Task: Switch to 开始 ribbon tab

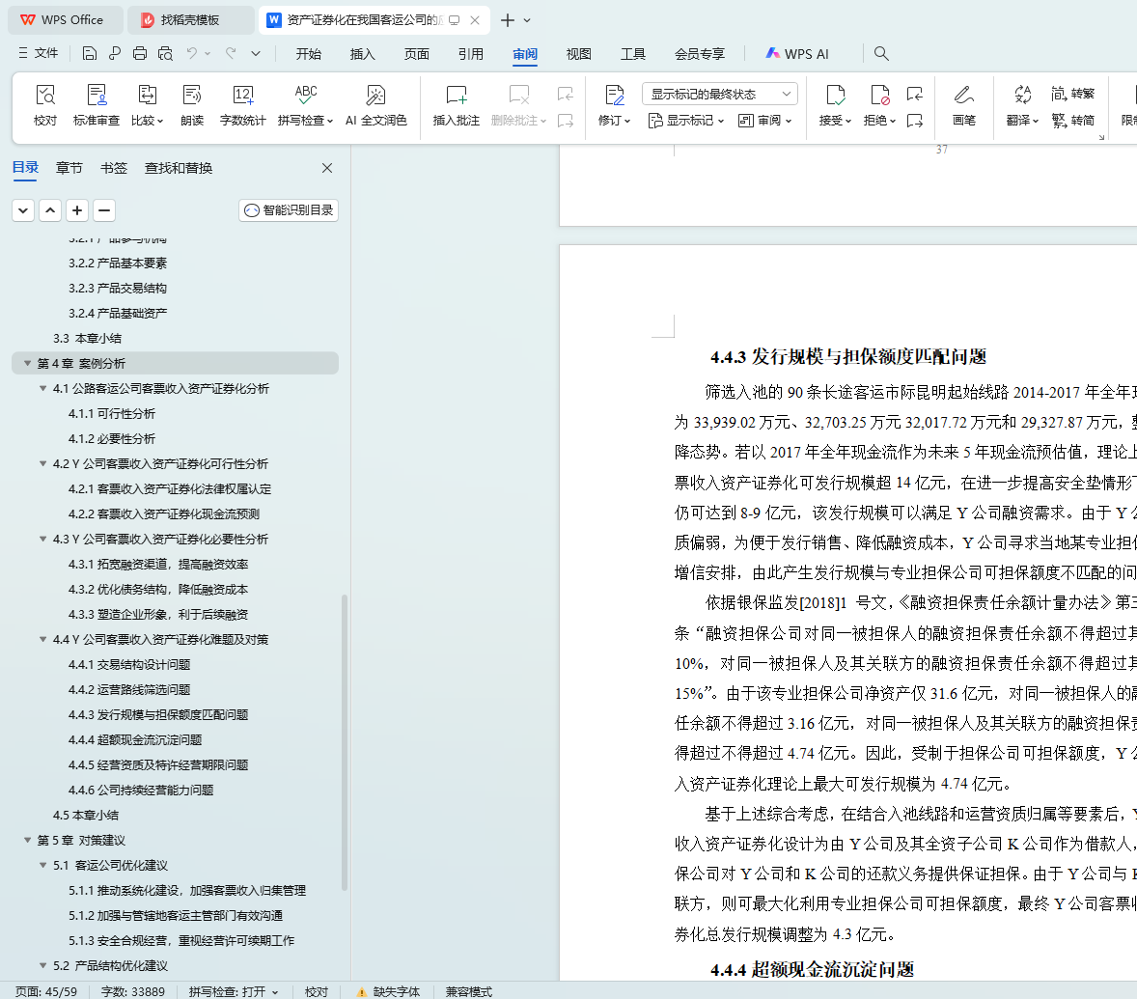Action: [308, 54]
